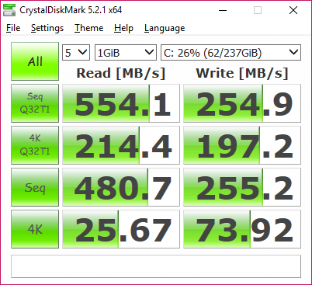Click the Seq Q32T1 read result 554.1

(x=121, y=103)
